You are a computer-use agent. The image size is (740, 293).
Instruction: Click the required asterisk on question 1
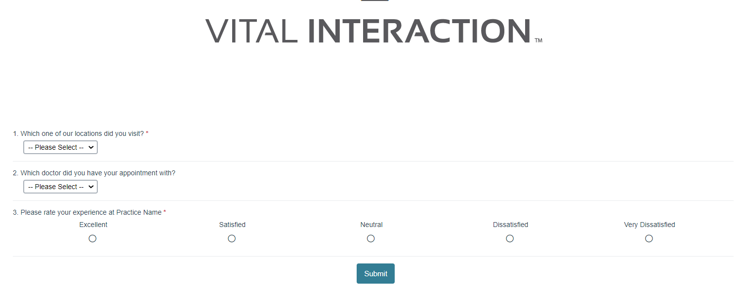[147, 133]
